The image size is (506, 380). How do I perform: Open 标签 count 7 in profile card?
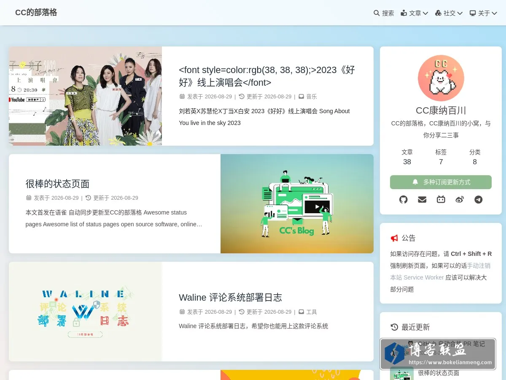(x=441, y=157)
